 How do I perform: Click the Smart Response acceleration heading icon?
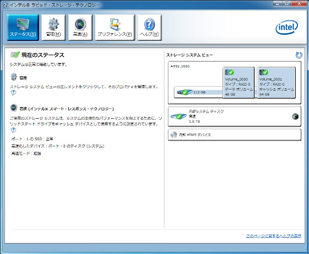click(14, 108)
